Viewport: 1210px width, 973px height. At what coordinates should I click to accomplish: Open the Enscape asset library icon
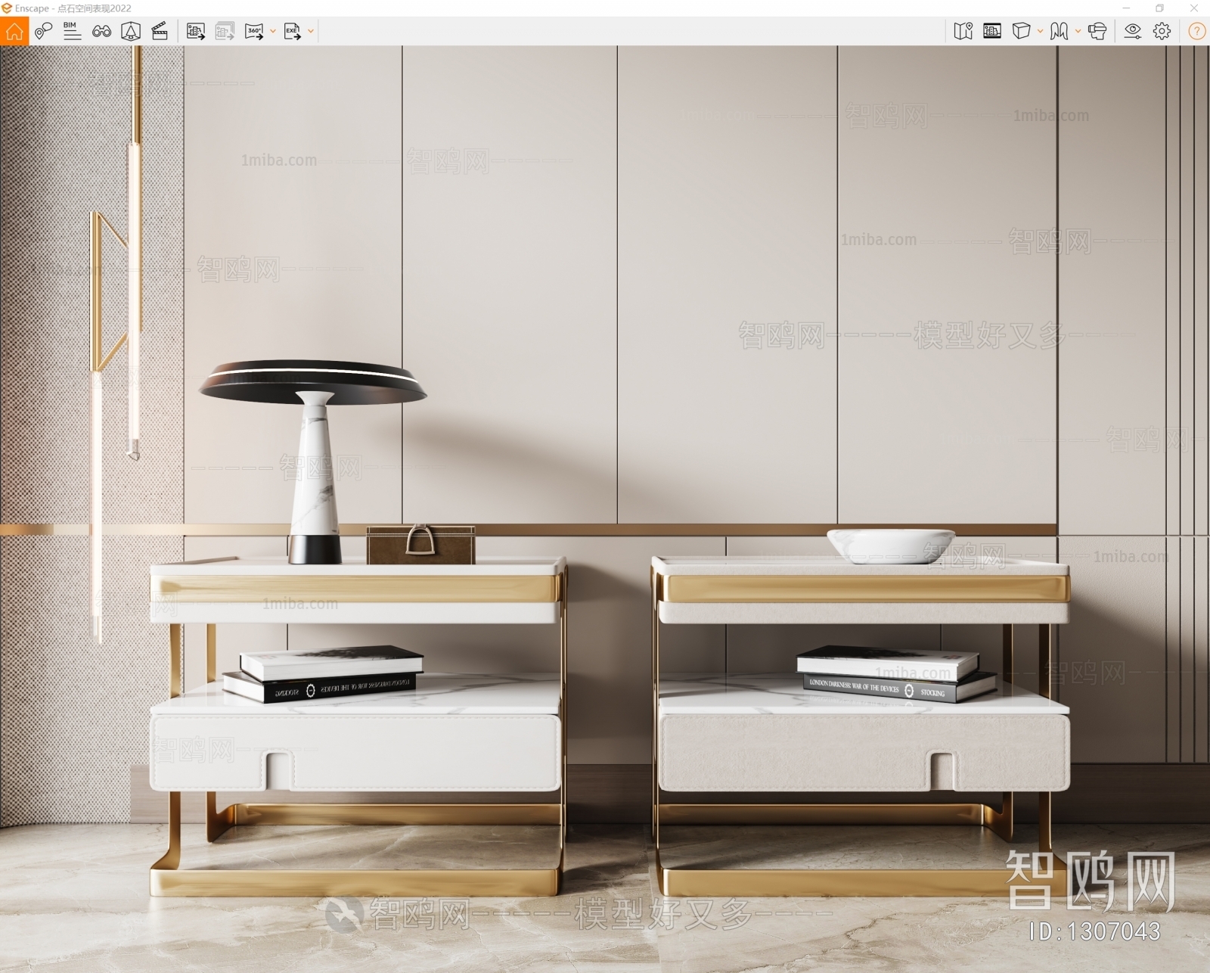(x=131, y=31)
